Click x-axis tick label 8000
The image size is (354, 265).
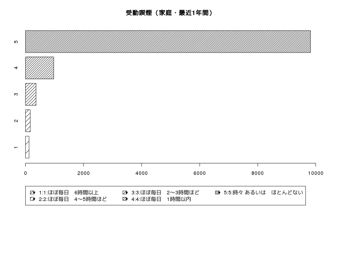tap(258, 173)
